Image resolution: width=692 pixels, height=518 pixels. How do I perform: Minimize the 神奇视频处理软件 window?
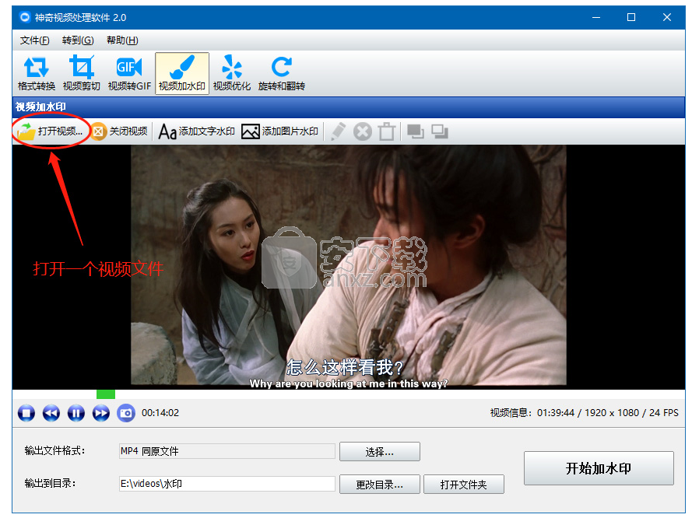[x=596, y=18]
